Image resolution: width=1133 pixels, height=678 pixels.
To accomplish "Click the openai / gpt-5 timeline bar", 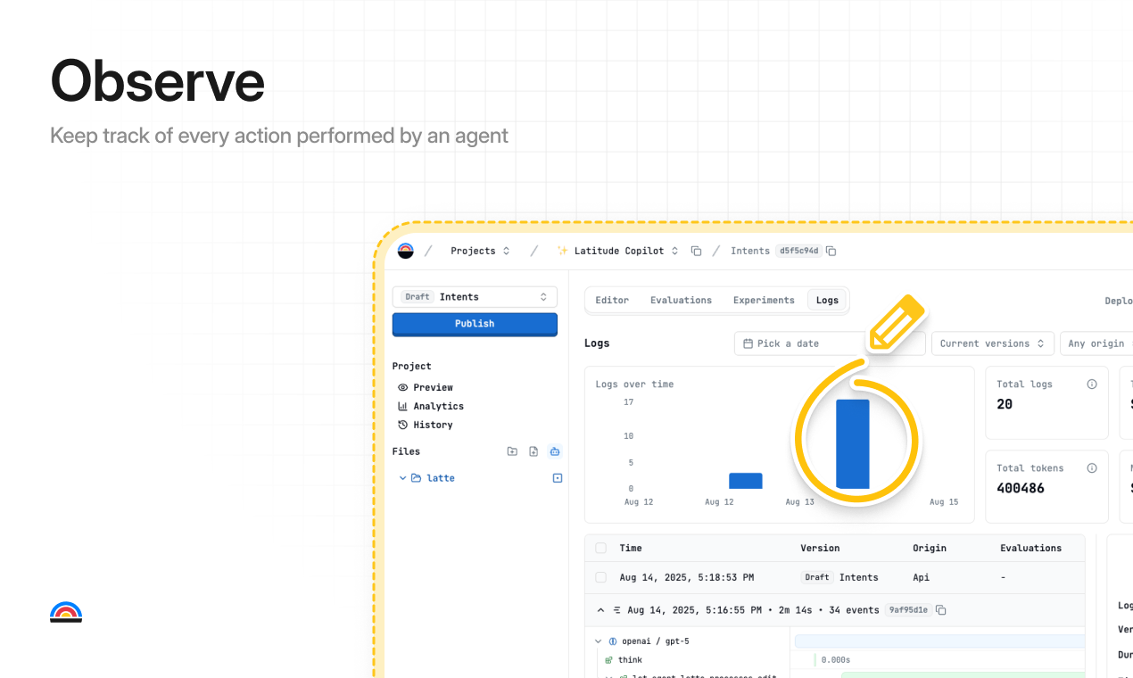I will (x=939, y=641).
